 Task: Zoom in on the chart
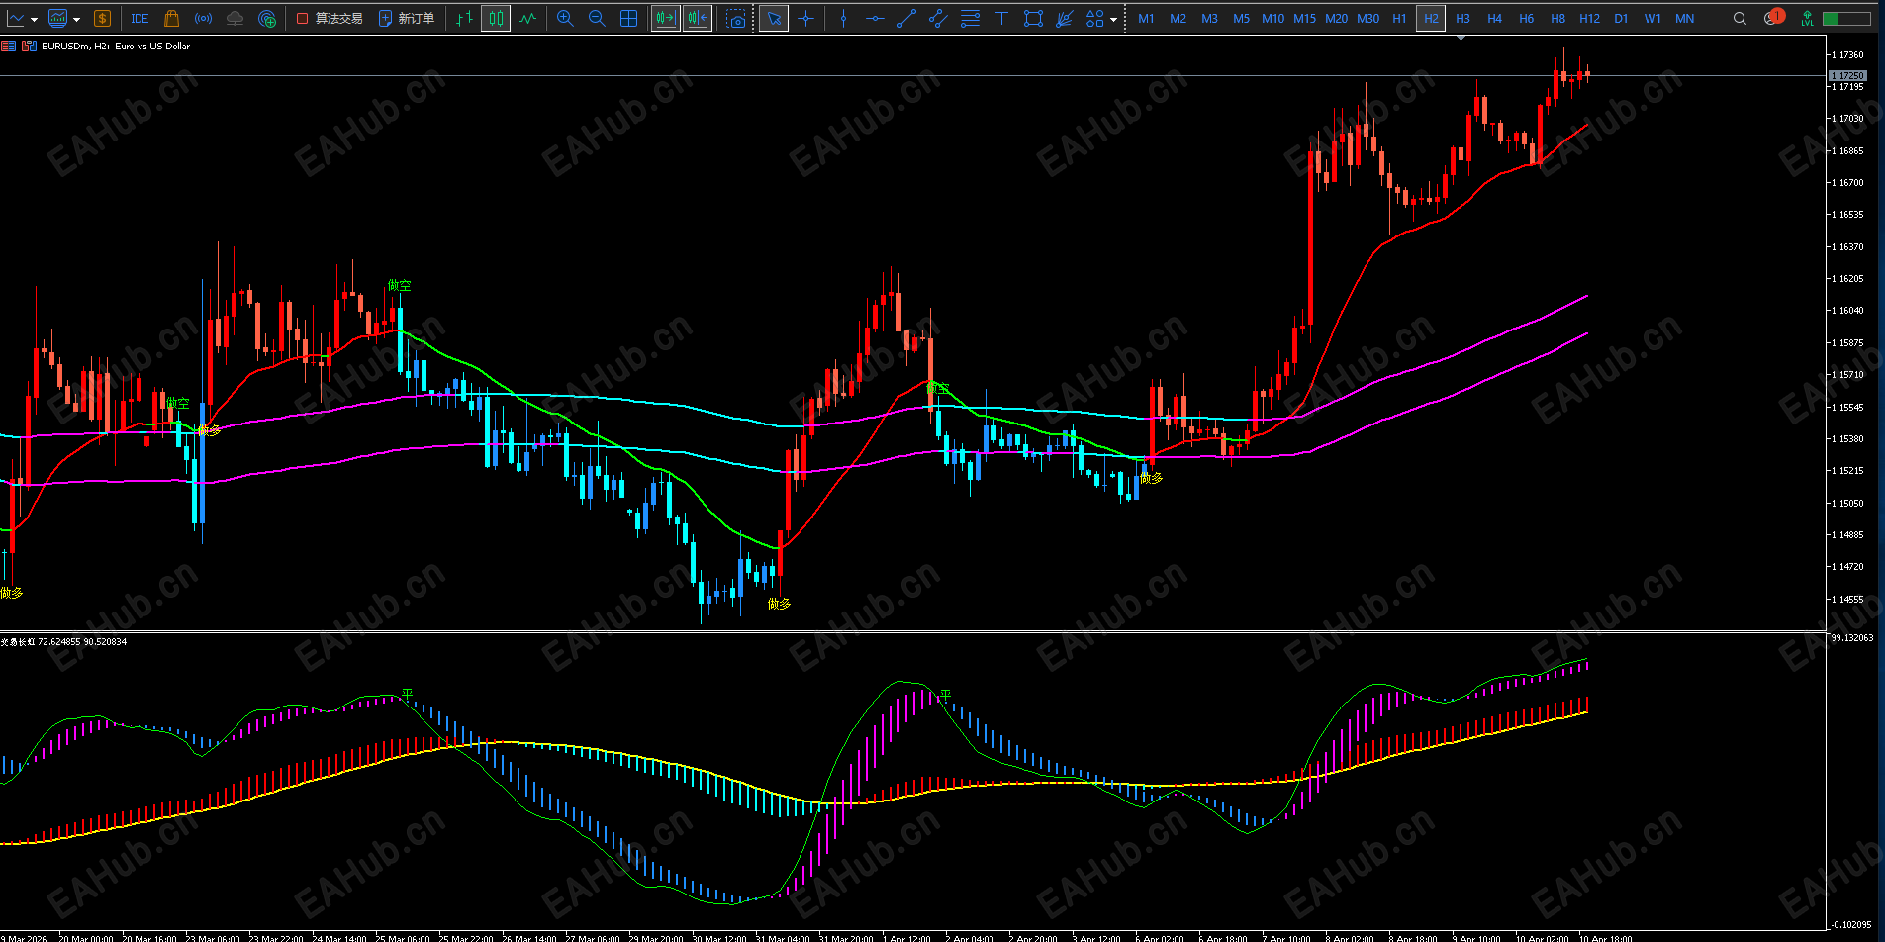[565, 18]
